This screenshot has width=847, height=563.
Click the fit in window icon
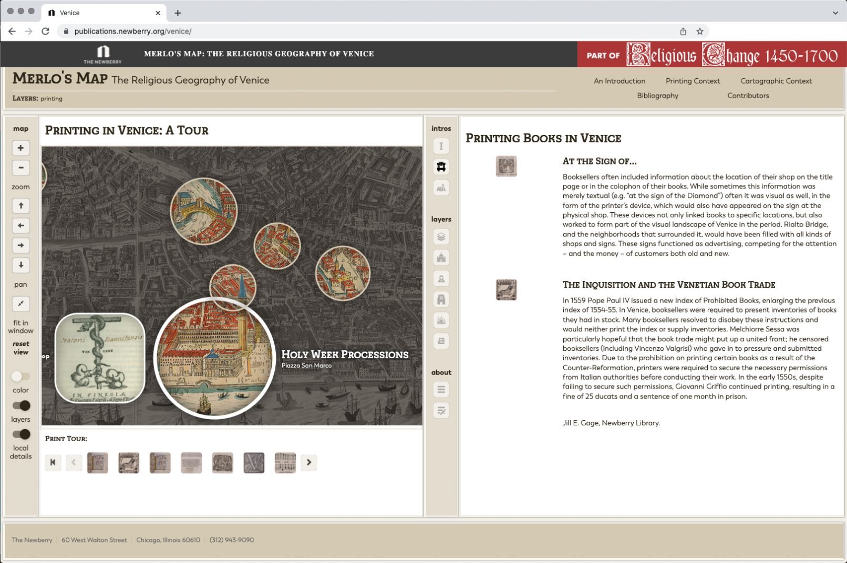click(20, 304)
